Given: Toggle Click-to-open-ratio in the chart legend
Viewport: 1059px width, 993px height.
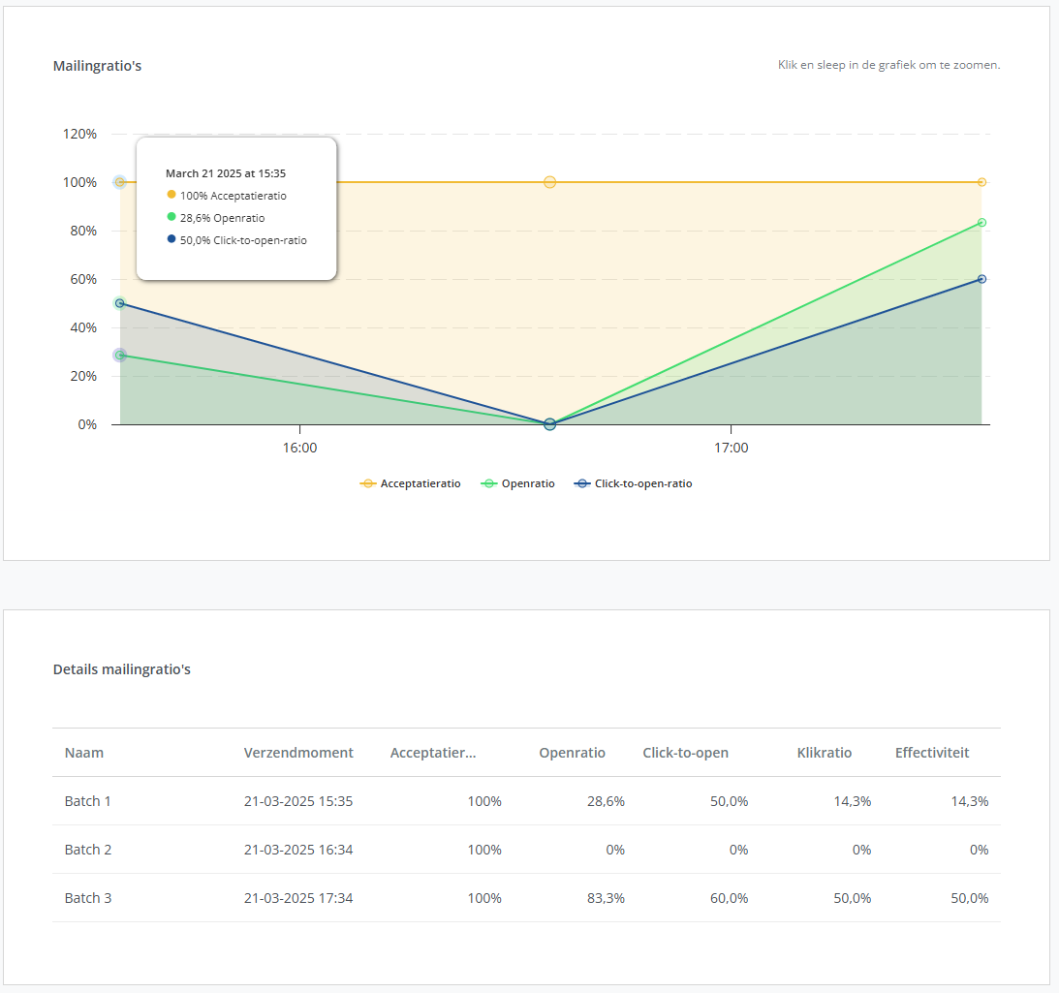Looking at the screenshot, I should tap(634, 483).
